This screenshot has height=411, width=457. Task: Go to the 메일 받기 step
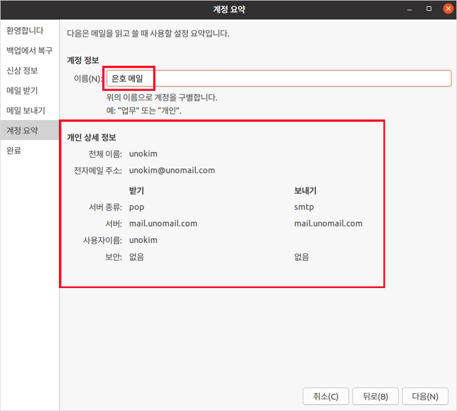pyautogui.click(x=30, y=90)
